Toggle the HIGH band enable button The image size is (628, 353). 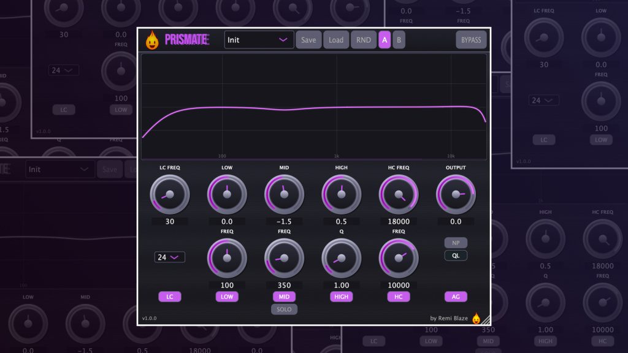[341, 297]
